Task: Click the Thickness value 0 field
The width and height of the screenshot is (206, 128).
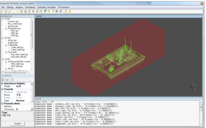Action: pyautogui.click(x=23, y=109)
